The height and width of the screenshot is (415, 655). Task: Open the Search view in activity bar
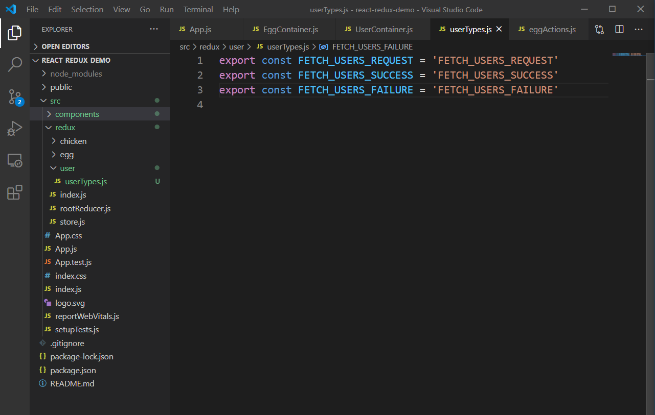click(15, 65)
